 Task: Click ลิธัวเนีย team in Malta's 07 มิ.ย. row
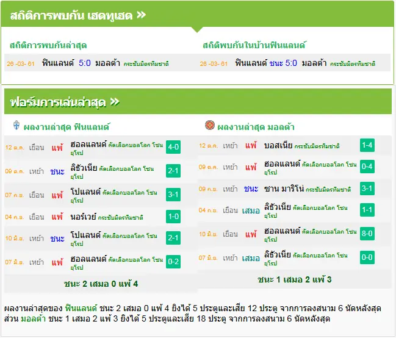[278, 254]
